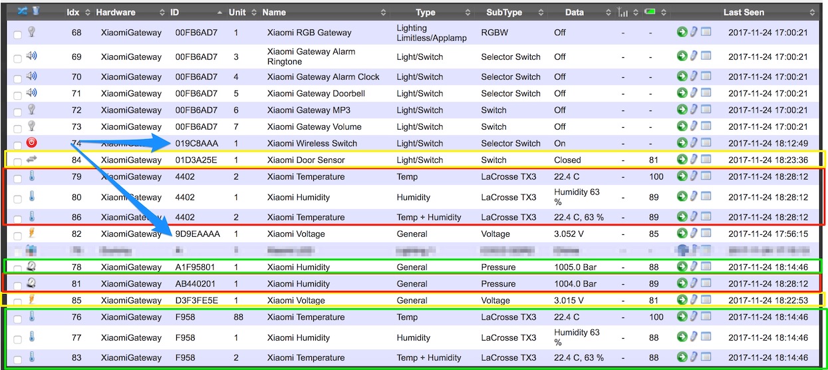The height and width of the screenshot is (370, 828).
Task: Sort by the signal strength column icon
Action: point(623,12)
